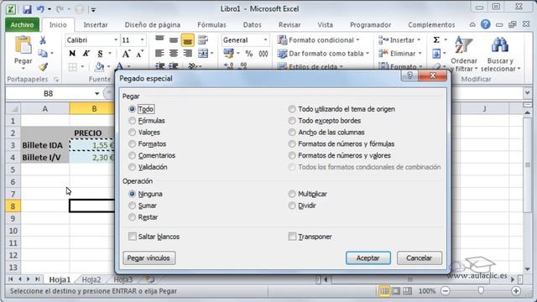Choose the Sumar operation

pyautogui.click(x=132, y=206)
